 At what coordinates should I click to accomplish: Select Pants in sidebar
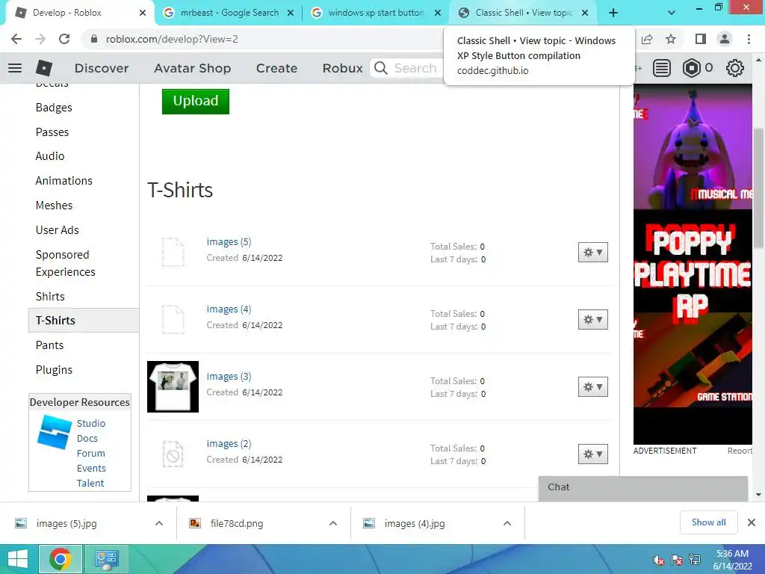coord(50,345)
